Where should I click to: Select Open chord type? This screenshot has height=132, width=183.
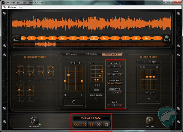[111, 83]
